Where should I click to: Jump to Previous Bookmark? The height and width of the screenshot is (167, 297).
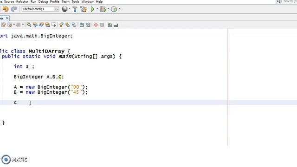pyautogui.click(x=61, y=25)
